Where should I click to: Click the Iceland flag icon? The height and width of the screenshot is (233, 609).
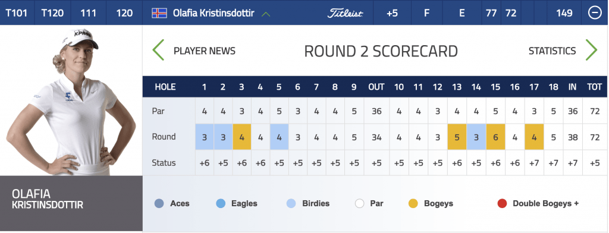pos(159,13)
